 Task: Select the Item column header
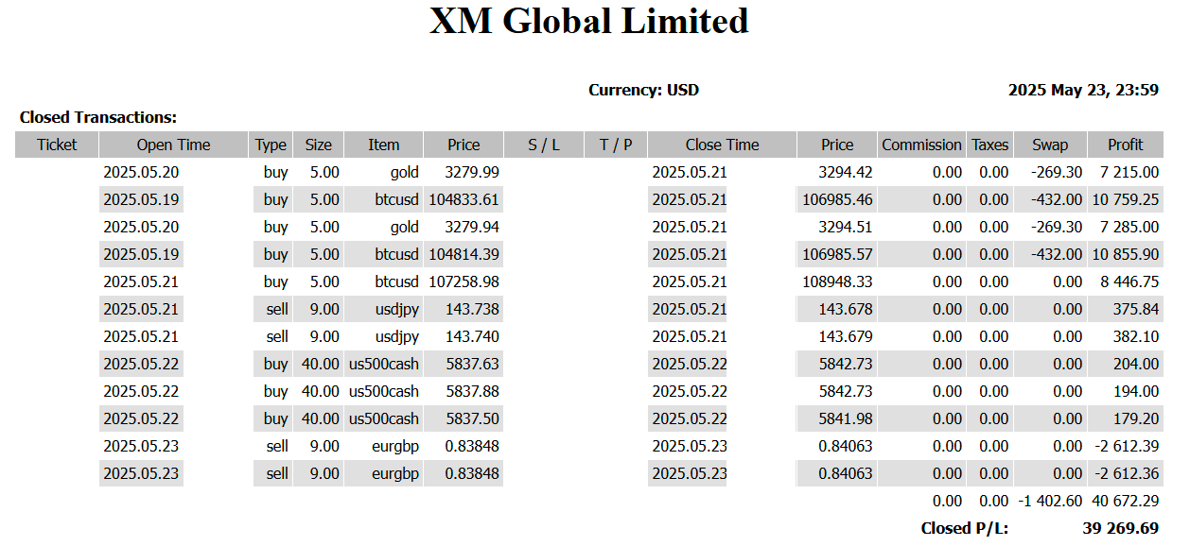(x=383, y=145)
